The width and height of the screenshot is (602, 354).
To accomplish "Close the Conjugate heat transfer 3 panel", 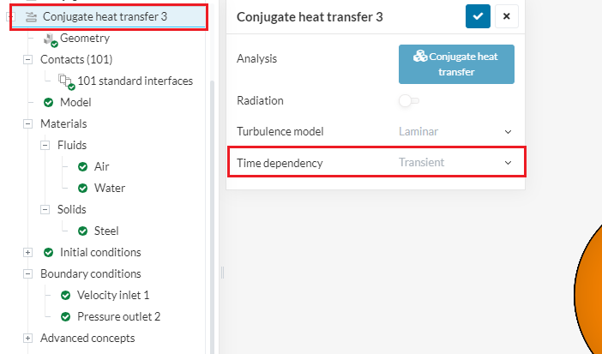I will [x=506, y=16].
